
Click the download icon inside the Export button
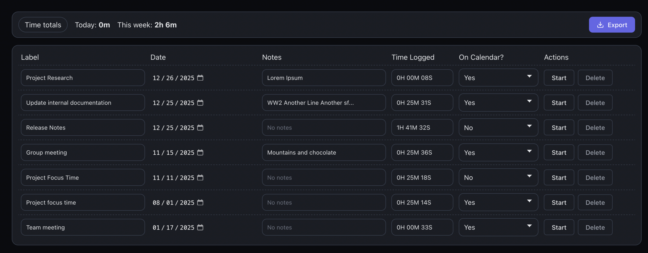(600, 24)
